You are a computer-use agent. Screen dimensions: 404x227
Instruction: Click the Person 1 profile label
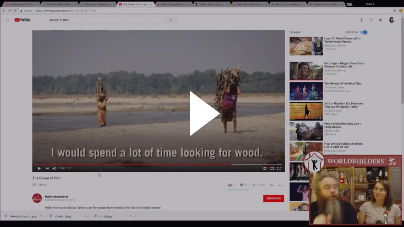(x=369, y=4)
